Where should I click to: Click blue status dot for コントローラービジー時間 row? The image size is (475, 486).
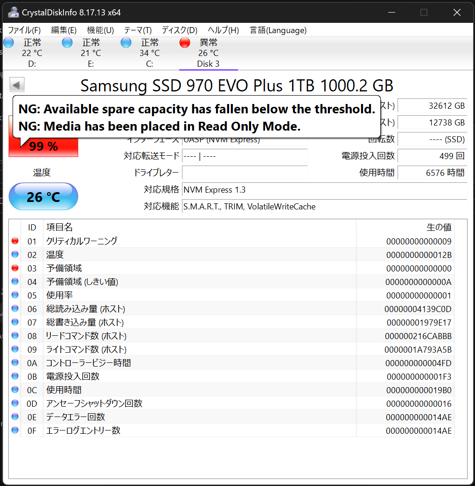[15, 363]
